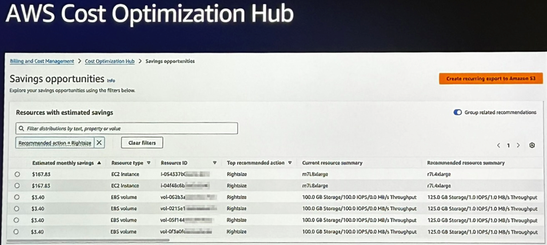Select radio button for first $167.83 row
Viewport: 547px width, 245px height.
tap(17, 174)
